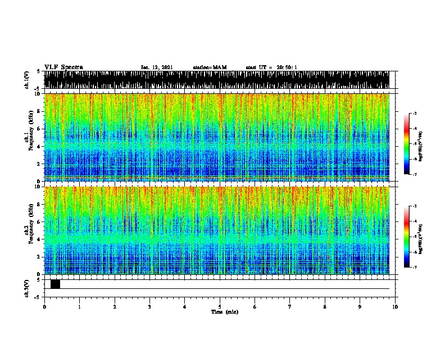The image size is (445, 344).
Task: Click time axis tick label "7"
Action: pyautogui.click(x=290, y=307)
